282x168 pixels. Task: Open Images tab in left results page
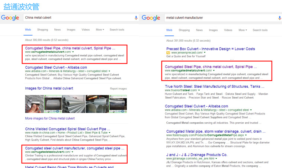click(71, 30)
